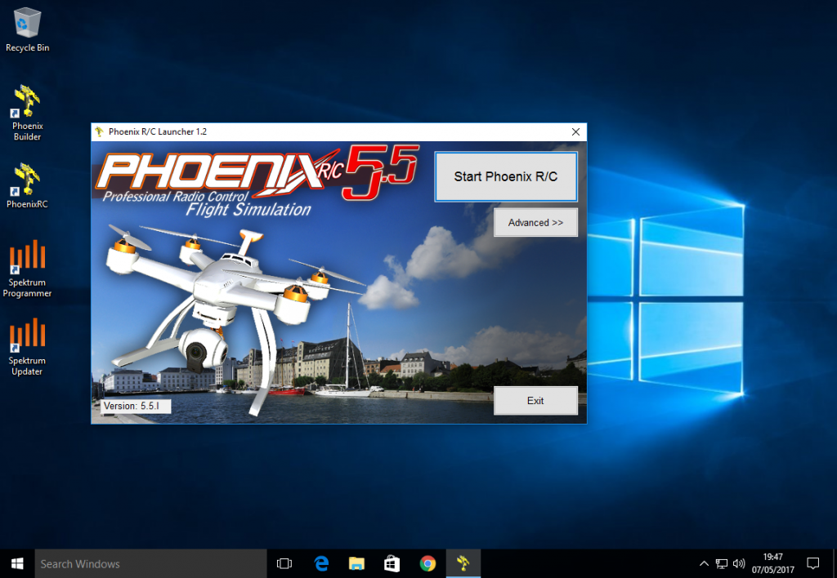
Task: Select the Spektrum Programmer desktop shortcut
Action: coord(27,269)
